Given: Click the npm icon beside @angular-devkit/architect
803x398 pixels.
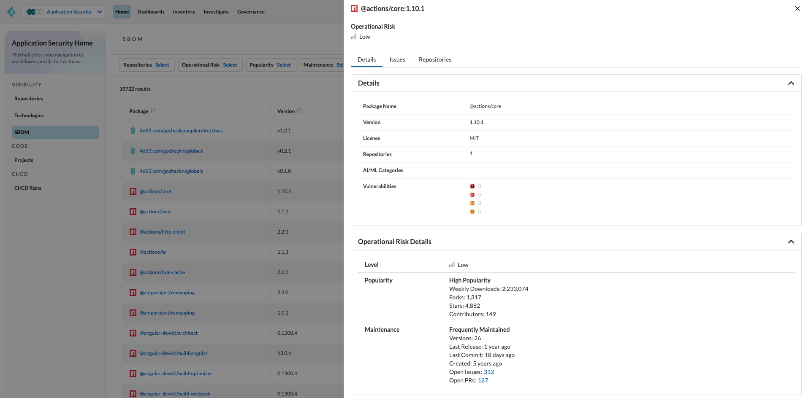Looking at the screenshot, I should click(133, 333).
